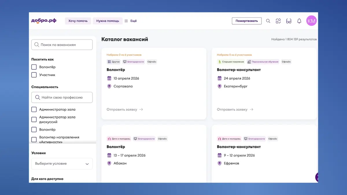347x195 pixels.
Task: Open the Хочу помочь menu item
Action: [78, 21]
